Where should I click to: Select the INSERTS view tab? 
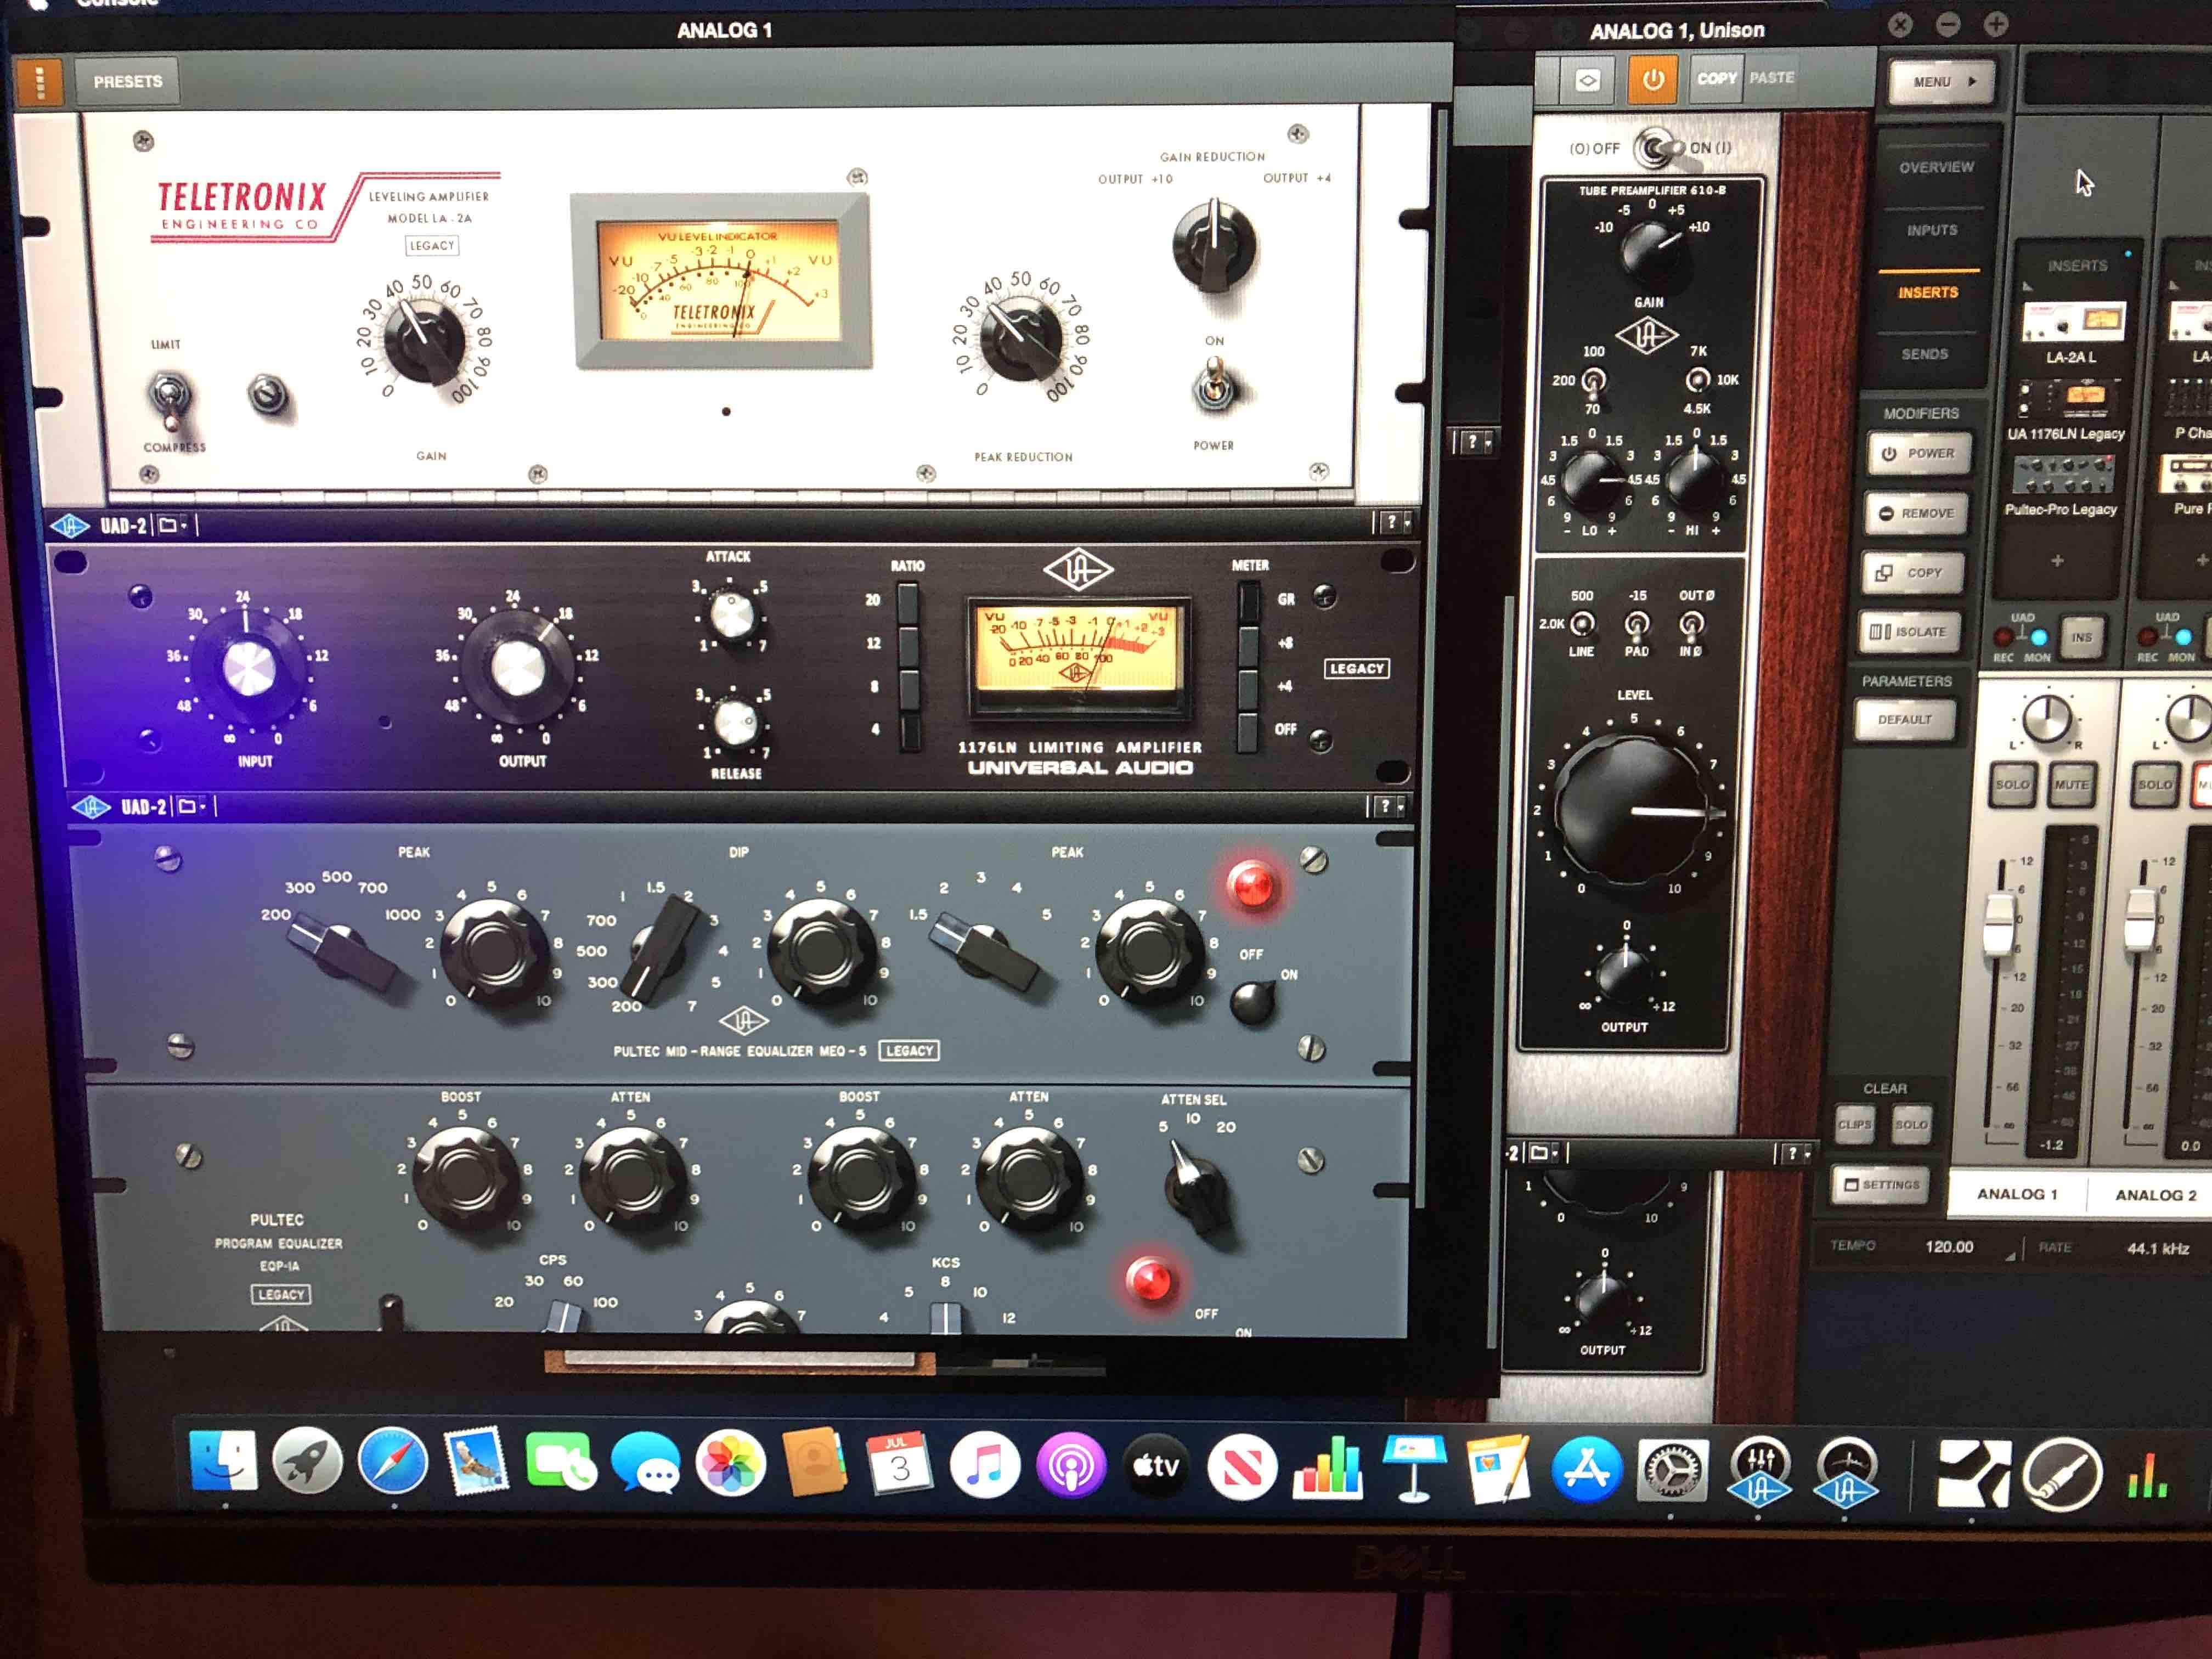(x=1928, y=292)
